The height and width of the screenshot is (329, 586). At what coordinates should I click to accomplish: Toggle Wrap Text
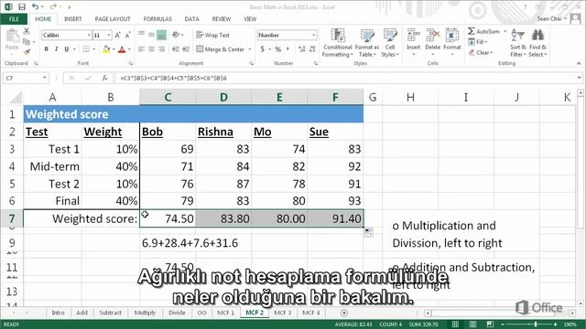(212, 35)
